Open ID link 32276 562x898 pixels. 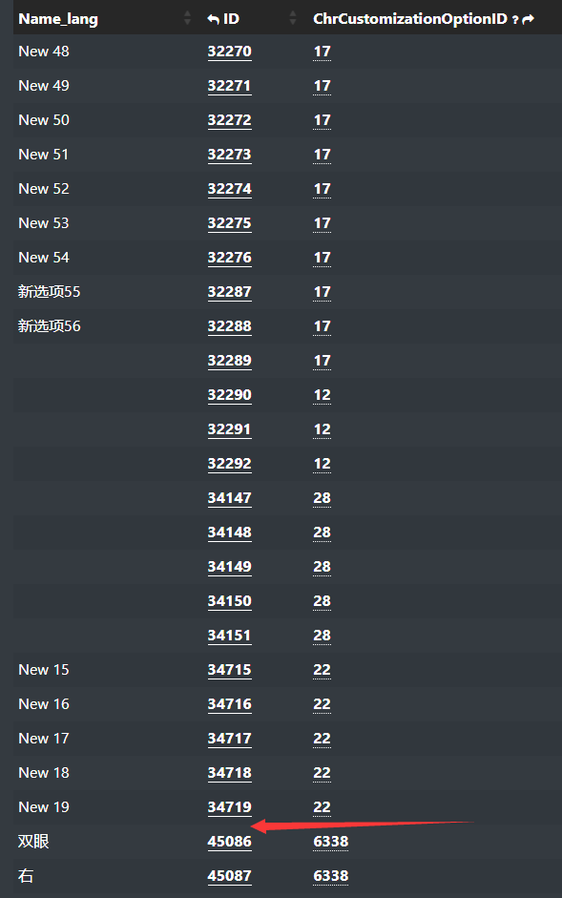(x=229, y=258)
